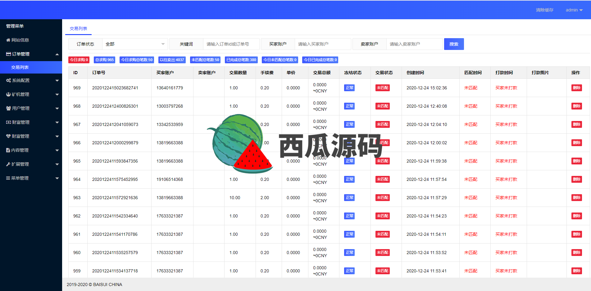Delete order row 969
This screenshot has width=591, height=291.
[577, 88]
